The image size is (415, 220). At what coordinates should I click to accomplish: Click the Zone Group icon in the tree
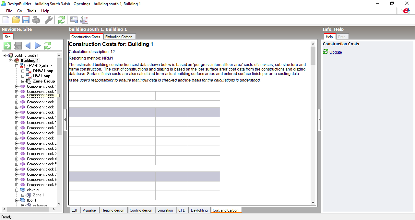pos(29,81)
